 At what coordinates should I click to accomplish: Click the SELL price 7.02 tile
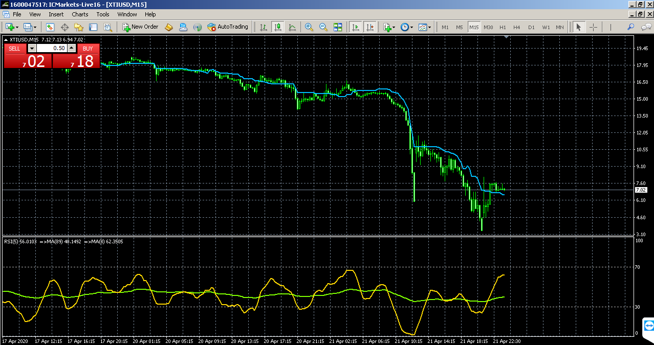click(28, 61)
